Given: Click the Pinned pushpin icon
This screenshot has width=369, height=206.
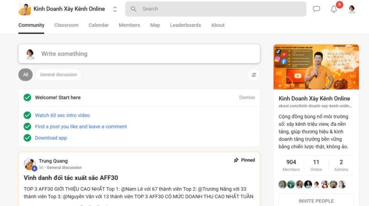Looking at the screenshot, I should click(x=236, y=160).
